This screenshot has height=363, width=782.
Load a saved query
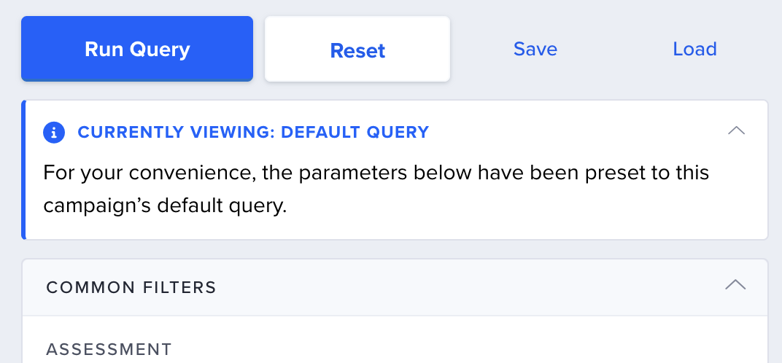(694, 49)
